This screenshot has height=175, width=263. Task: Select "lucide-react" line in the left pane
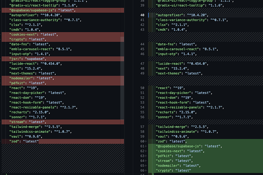pos(63,64)
